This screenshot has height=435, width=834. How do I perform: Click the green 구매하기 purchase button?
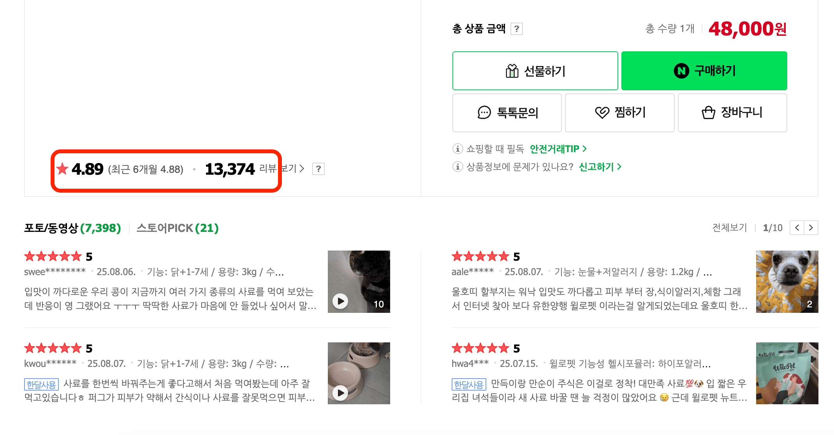[704, 70]
